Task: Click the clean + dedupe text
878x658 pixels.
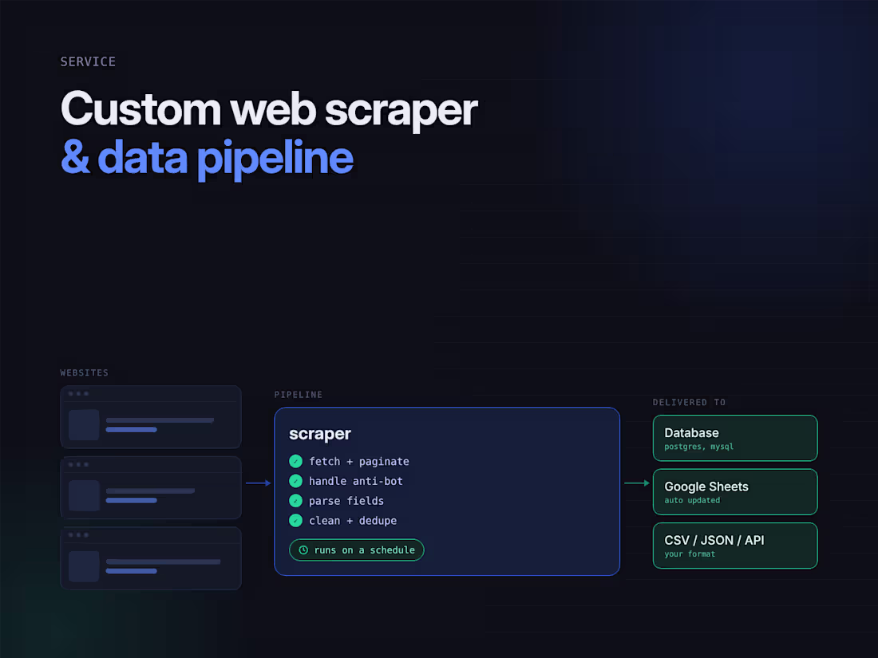Action: tap(353, 521)
